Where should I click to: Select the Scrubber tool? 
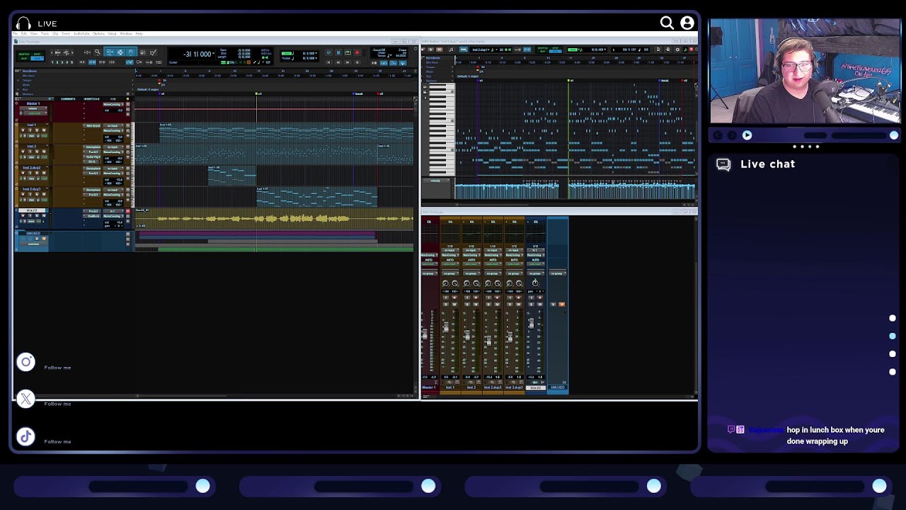pyautogui.click(x=142, y=52)
